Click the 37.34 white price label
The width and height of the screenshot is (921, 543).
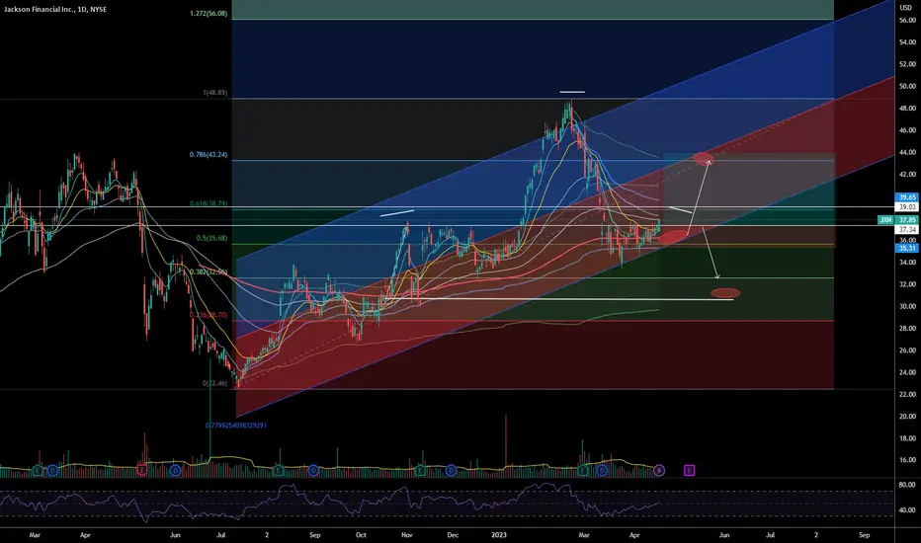pyautogui.click(x=907, y=229)
